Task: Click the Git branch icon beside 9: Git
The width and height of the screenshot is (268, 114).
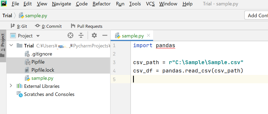Action: pos(13,26)
